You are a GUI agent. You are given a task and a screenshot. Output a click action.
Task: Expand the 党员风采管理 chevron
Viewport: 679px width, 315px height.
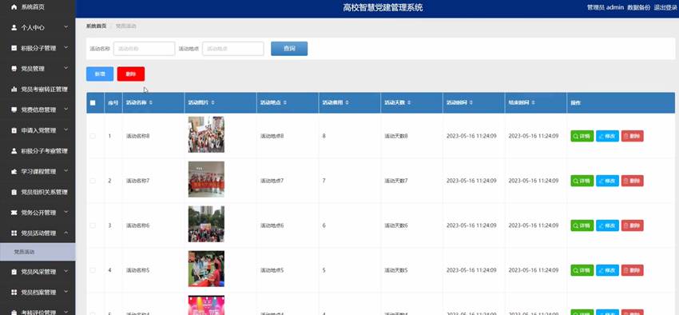pyautogui.click(x=66, y=272)
